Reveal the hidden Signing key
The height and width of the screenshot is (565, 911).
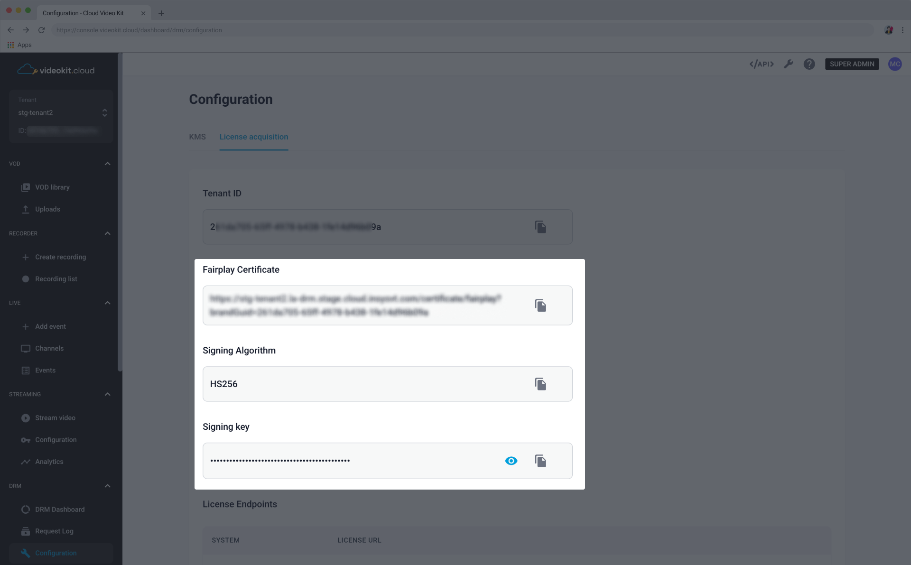tap(511, 461)
